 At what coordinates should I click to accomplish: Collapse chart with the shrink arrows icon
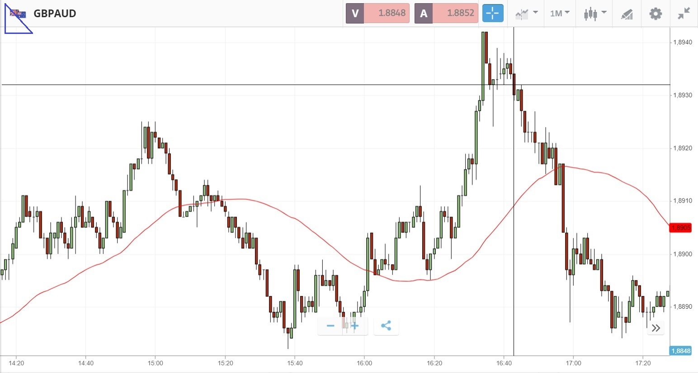pos(684,14)
